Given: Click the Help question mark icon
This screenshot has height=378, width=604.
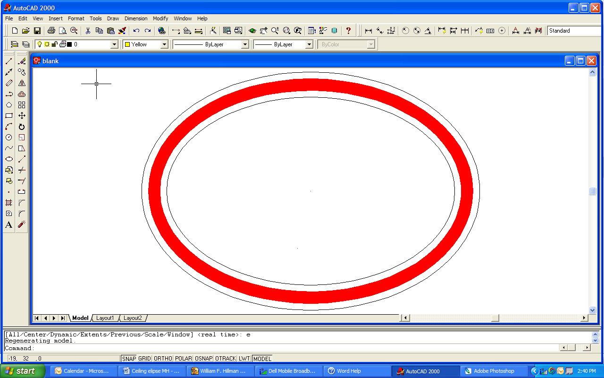Looking at the screenshot, I should coord(349,31).
